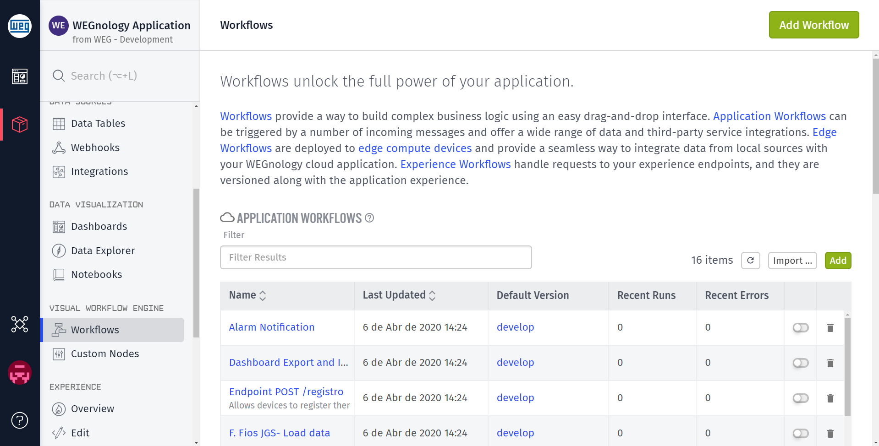Click the Experience Overview icon
The height and width of the screenshot is (446, 879).
[59, 409]
